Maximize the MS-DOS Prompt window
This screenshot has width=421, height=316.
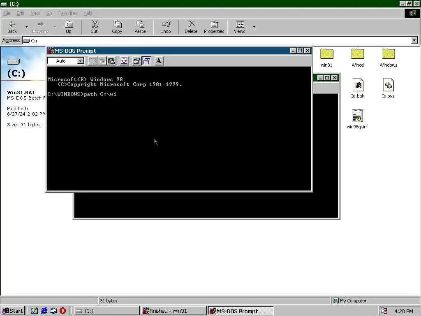(x=300, y=51)
